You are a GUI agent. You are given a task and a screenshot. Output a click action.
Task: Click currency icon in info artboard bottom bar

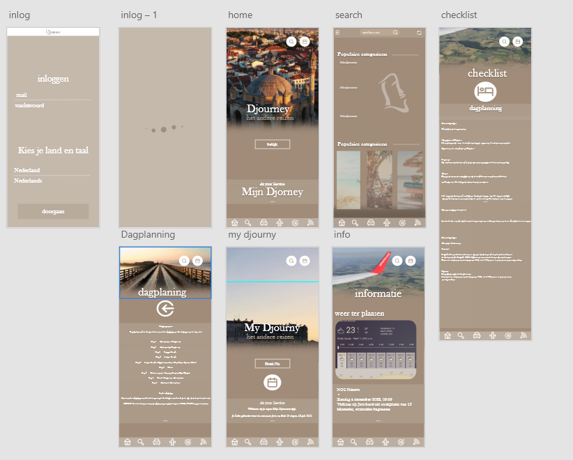401,442
